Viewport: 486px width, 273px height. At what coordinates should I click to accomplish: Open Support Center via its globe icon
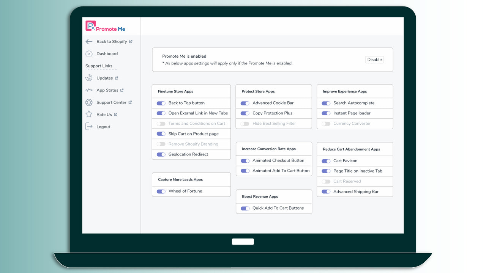[x=88, y=102]
